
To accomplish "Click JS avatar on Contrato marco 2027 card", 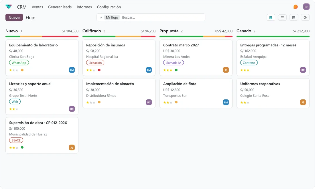I will tap(226, 70).
